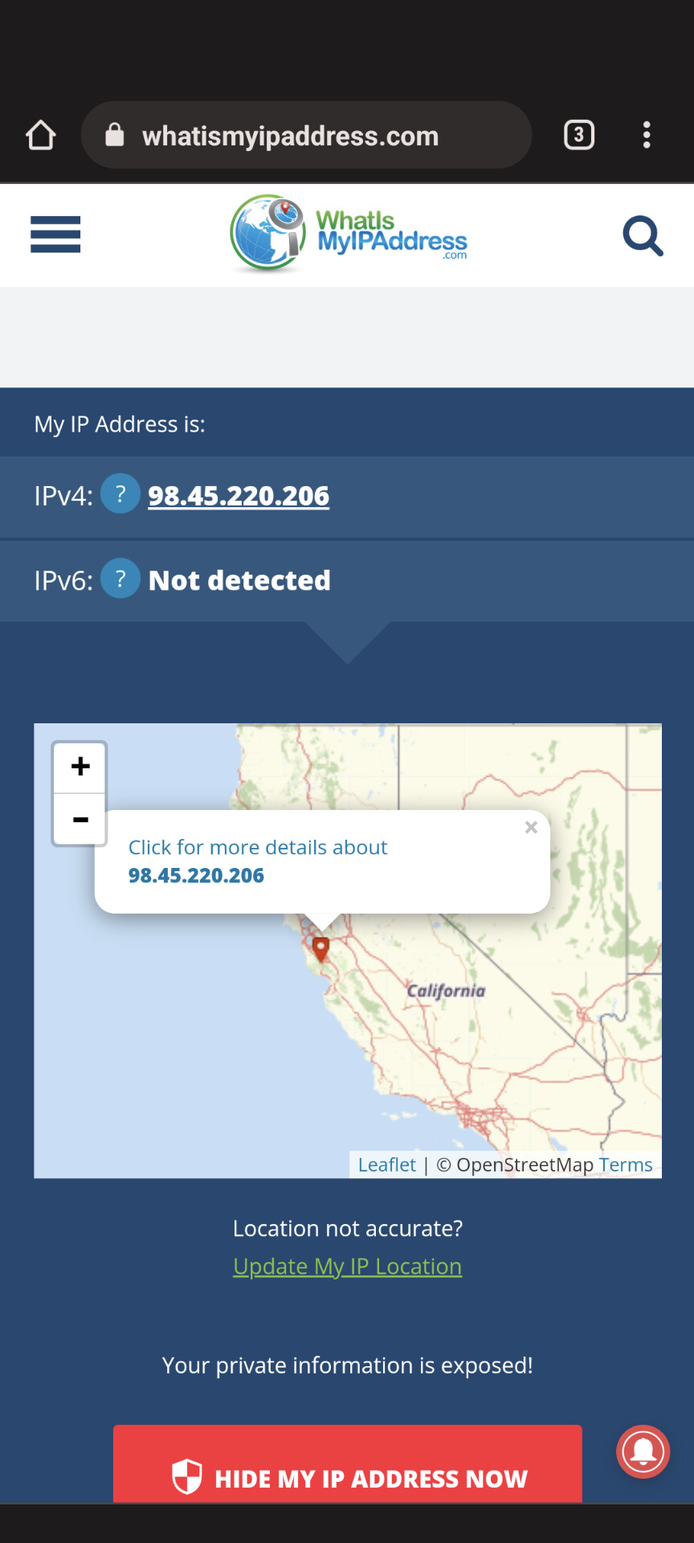The width and height of the screenshot is (694, 1543).
Task: Zoom in on the map
Action: point(80,767)
